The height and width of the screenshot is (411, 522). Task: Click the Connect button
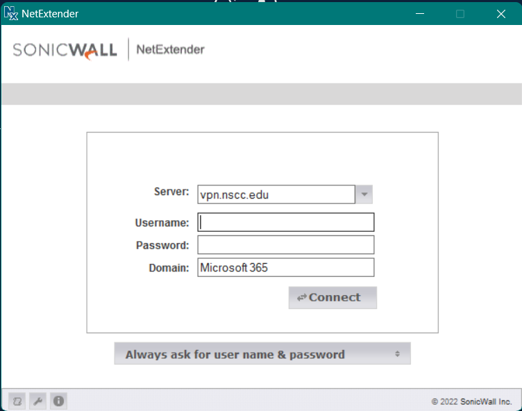332,297
